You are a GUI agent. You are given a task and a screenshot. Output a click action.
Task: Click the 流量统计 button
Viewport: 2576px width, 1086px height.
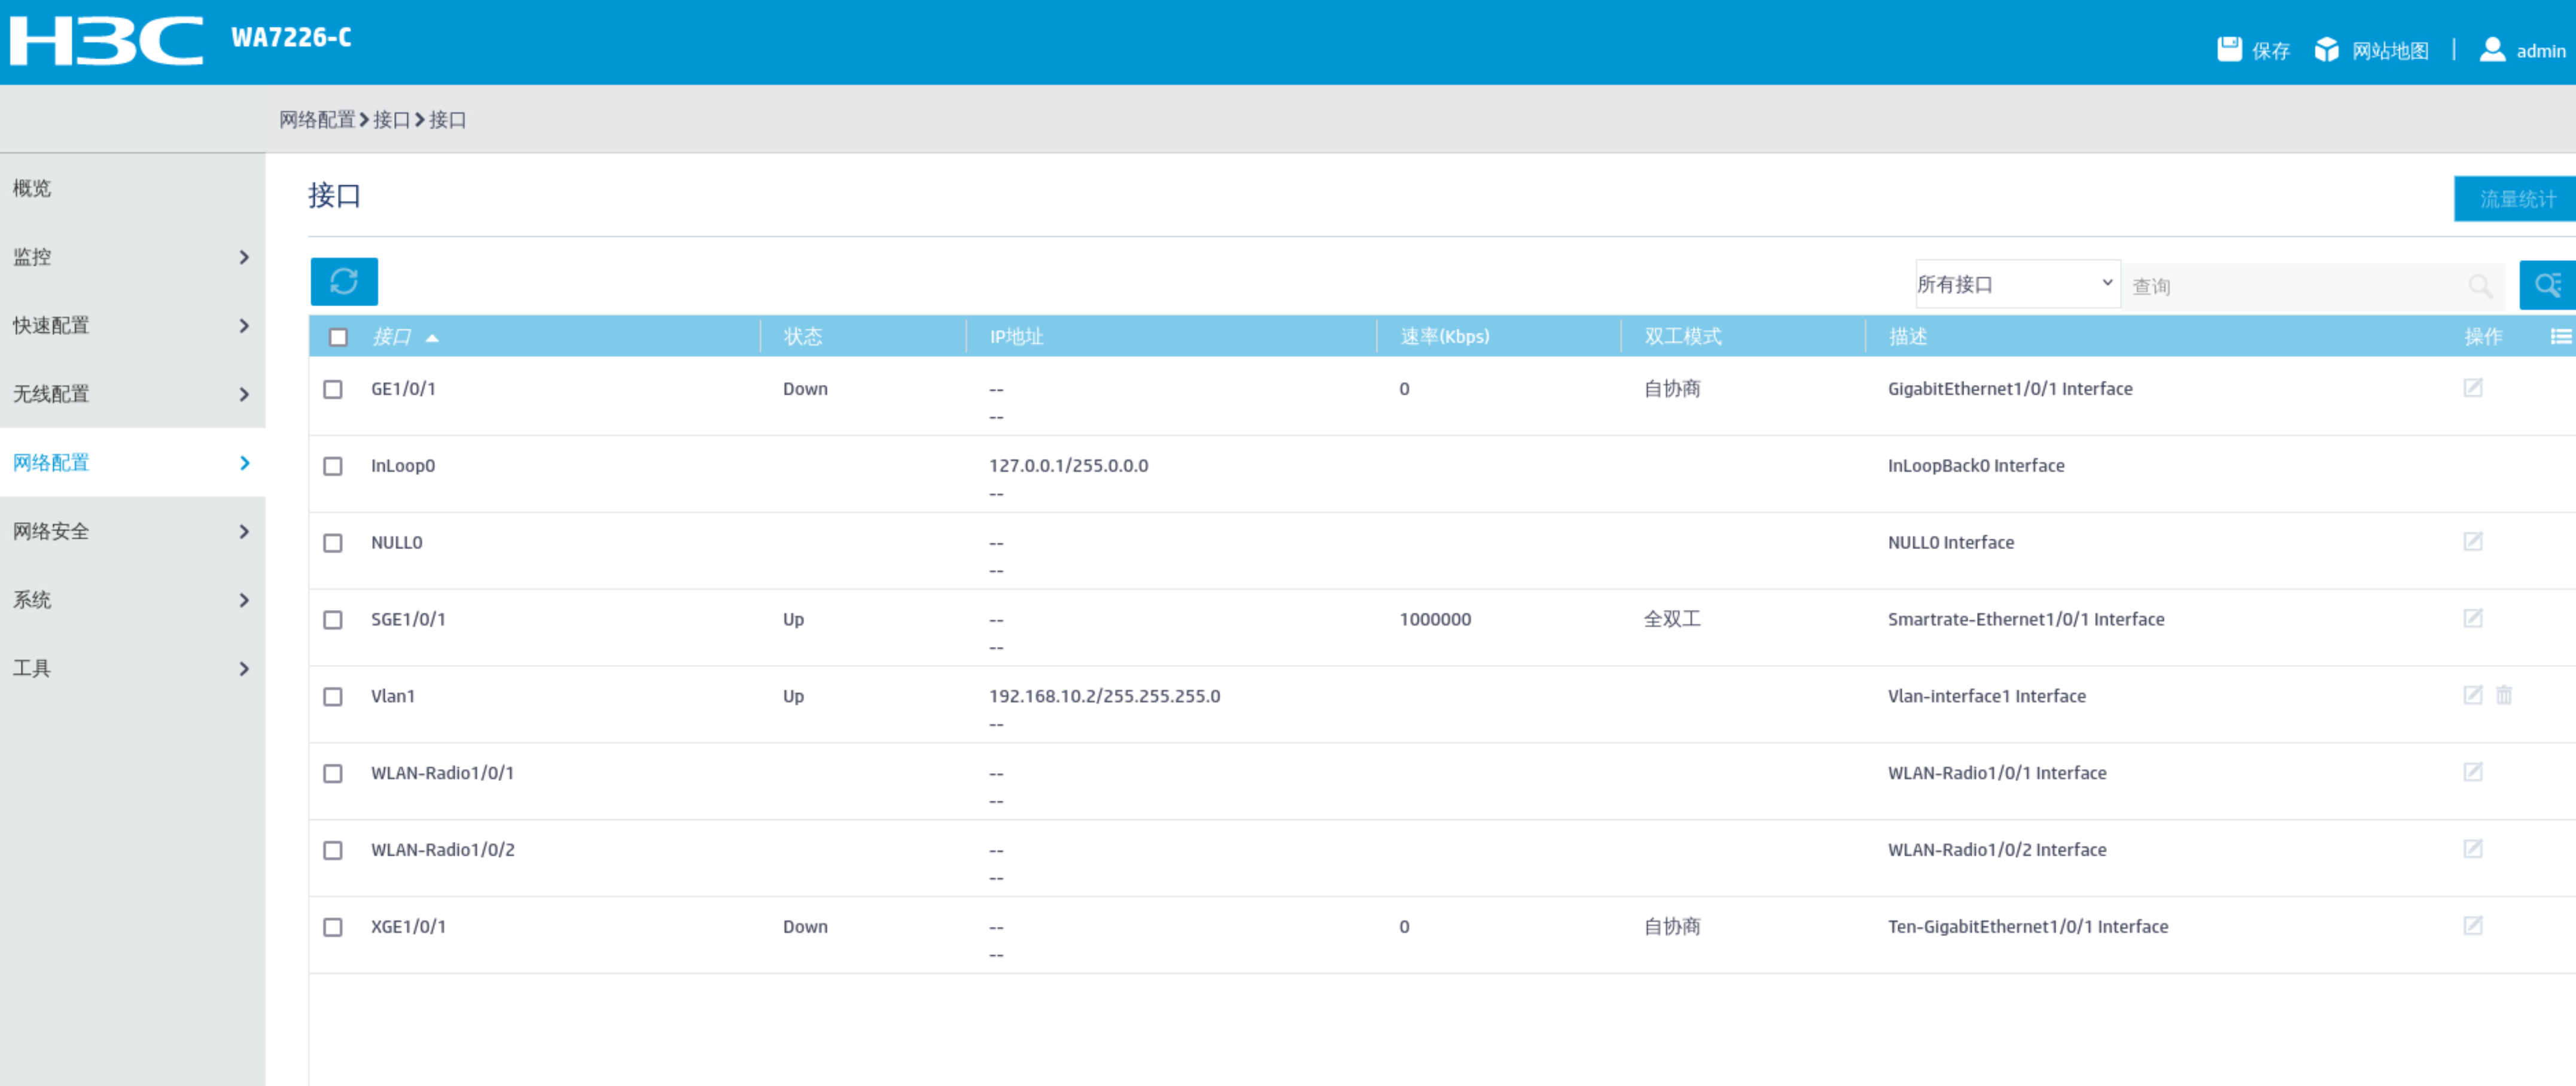tap(2516, 199)
